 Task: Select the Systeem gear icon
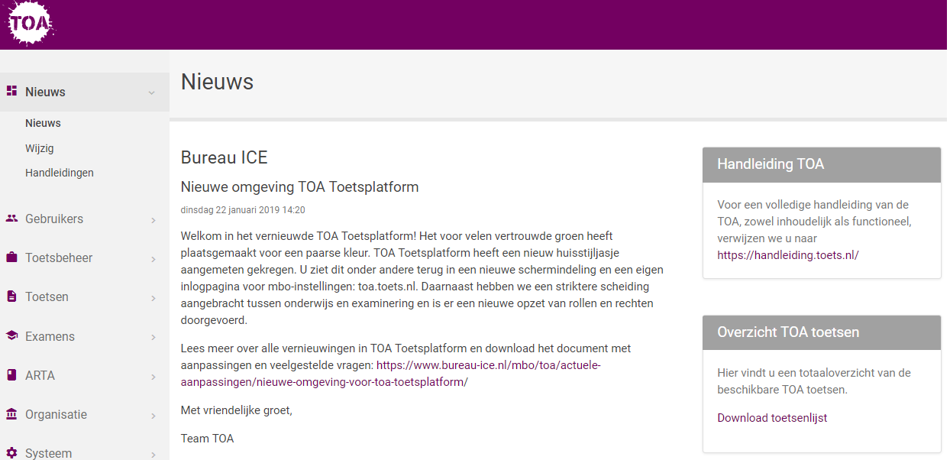(x=11, y=453)
